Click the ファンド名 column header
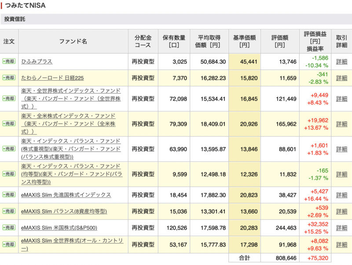This screenshot has width=352, height=265. (73, 41)
